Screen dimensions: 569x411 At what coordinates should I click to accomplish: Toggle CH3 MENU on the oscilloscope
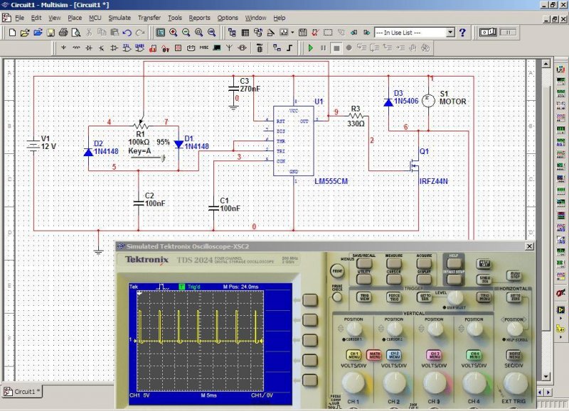pyautogui.click(x=435, y=355)
